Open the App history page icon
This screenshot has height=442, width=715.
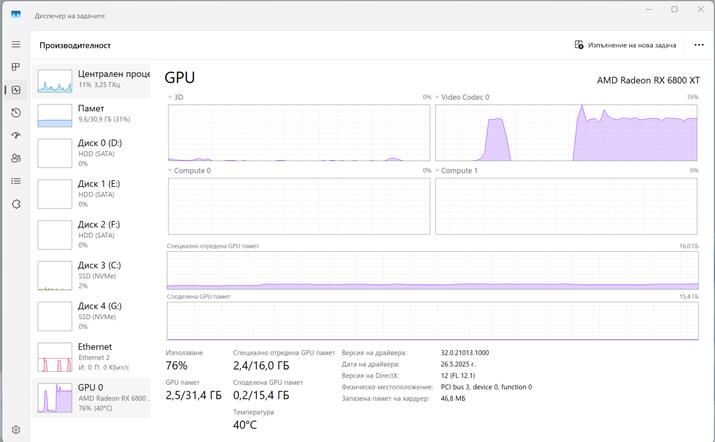tap(16, 112)
